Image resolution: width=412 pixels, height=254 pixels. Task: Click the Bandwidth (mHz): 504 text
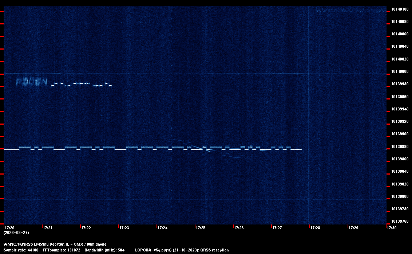coord(104,250)
